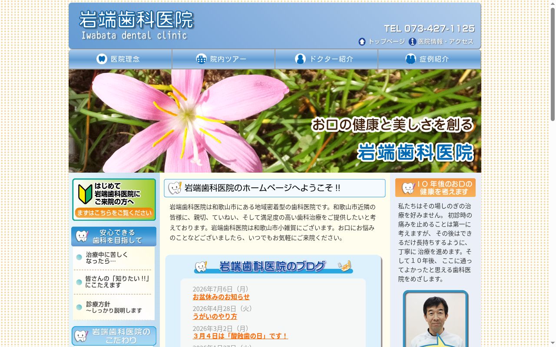Image resolution: width=556 pixels, height=347 pixels.
Task: Open the 院内ツアー menu tab
Action: 224,59
